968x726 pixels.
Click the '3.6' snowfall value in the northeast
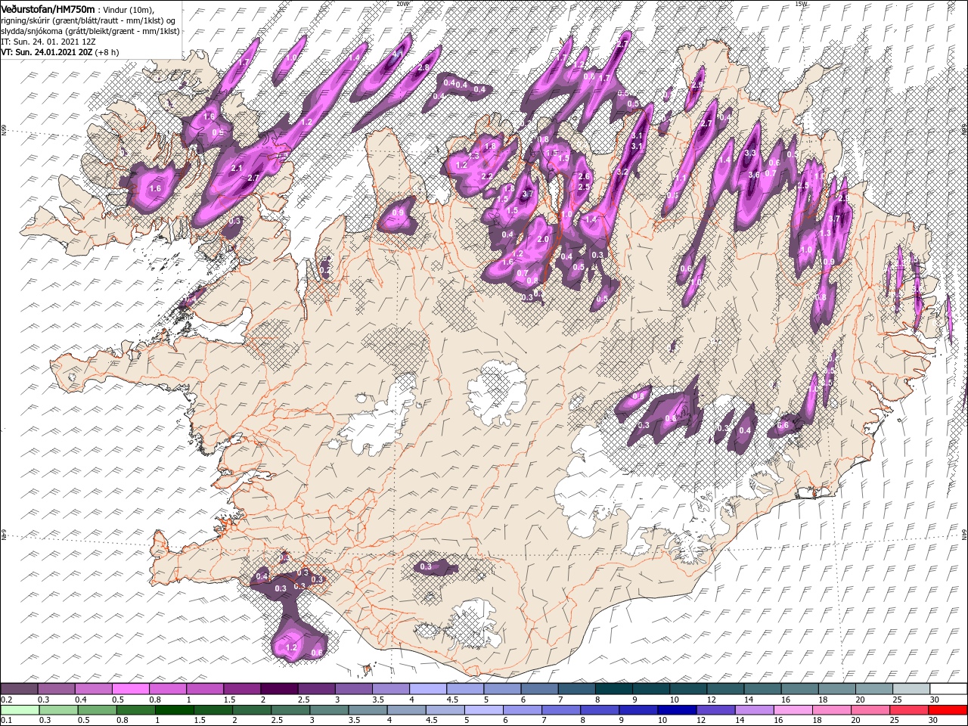pyautogui.click(x=753, y=175)
